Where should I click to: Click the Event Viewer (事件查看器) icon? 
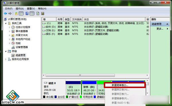point(13,31)
